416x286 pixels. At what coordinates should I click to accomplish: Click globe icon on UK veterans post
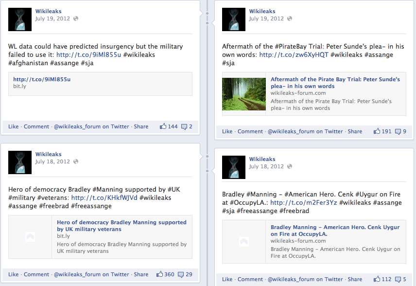(76, 161)
